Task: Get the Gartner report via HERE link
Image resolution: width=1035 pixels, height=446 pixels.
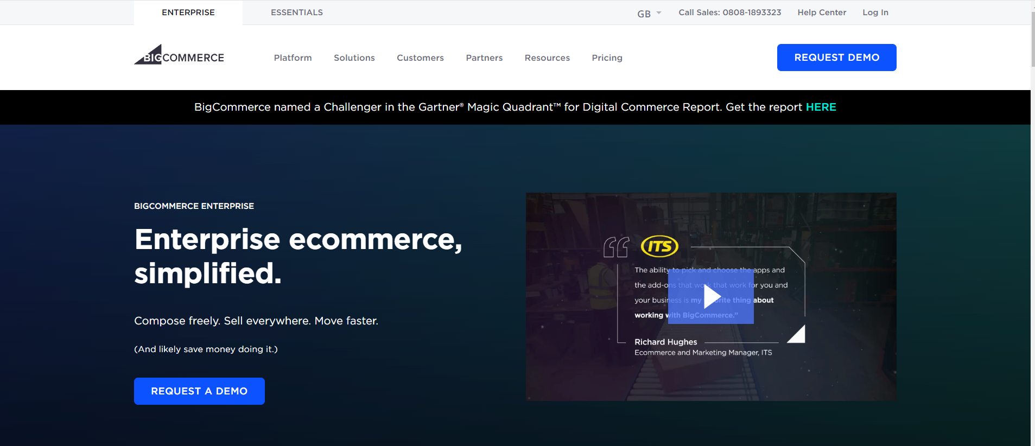Action: tap(821, 107)
